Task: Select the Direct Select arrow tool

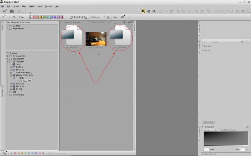Action: pyautogui.click(x=143, y=11)
